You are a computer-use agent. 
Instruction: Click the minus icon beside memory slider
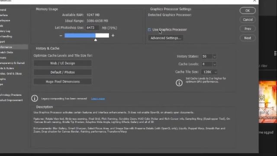click(x=61, y=36)
